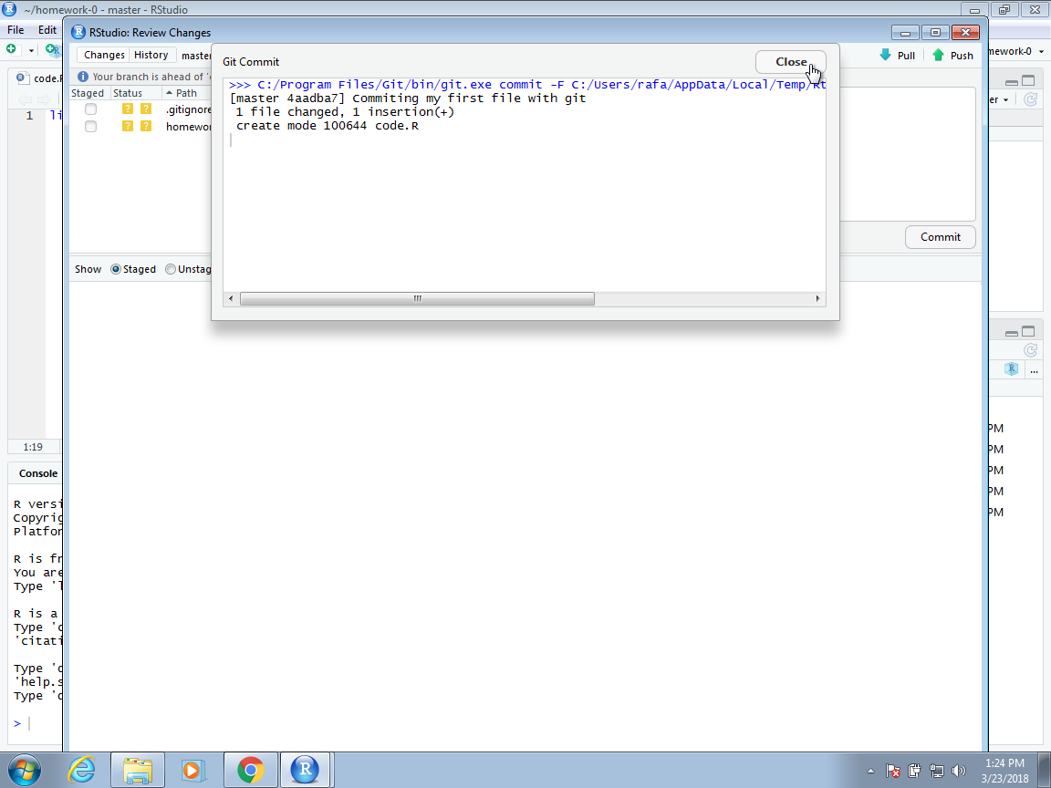Click the green Push up-arrow icon

[x=939, y=55]
